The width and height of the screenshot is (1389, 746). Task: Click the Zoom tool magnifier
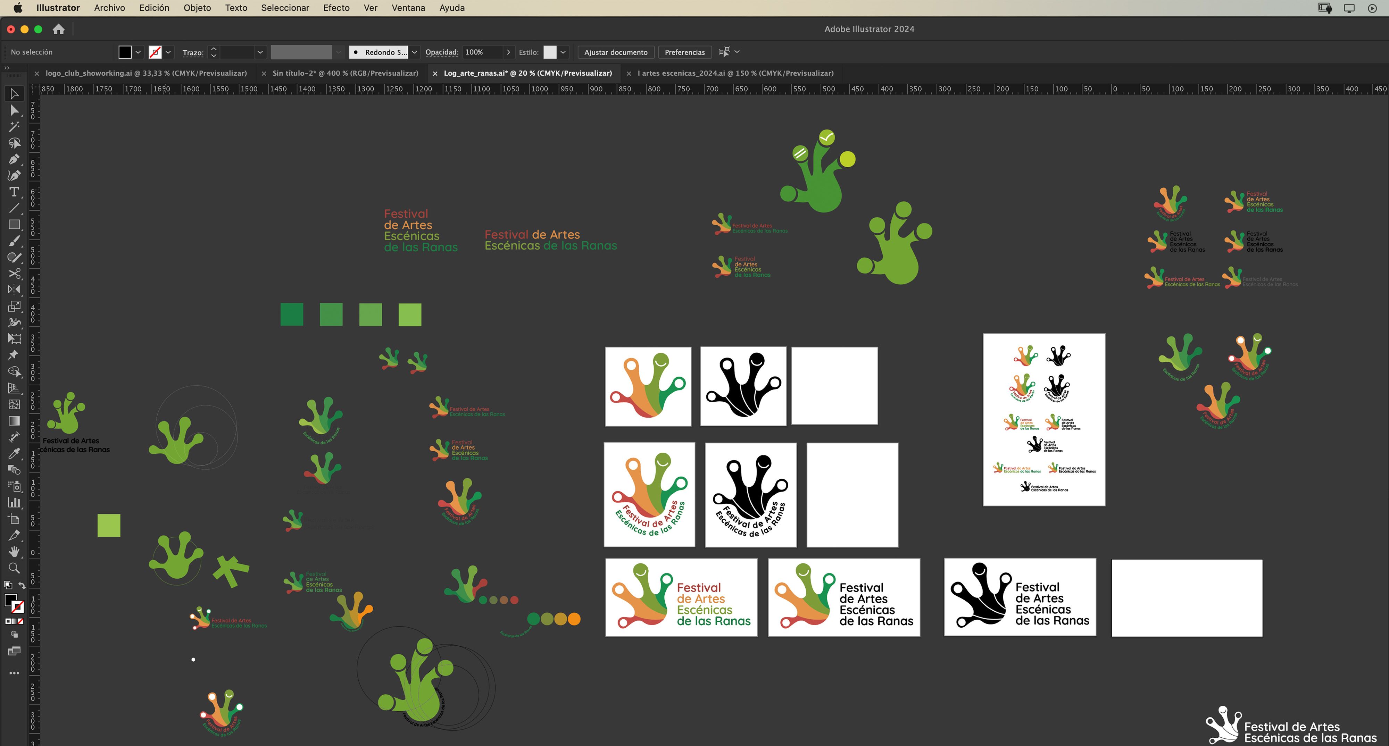click(x=14, y=568)
